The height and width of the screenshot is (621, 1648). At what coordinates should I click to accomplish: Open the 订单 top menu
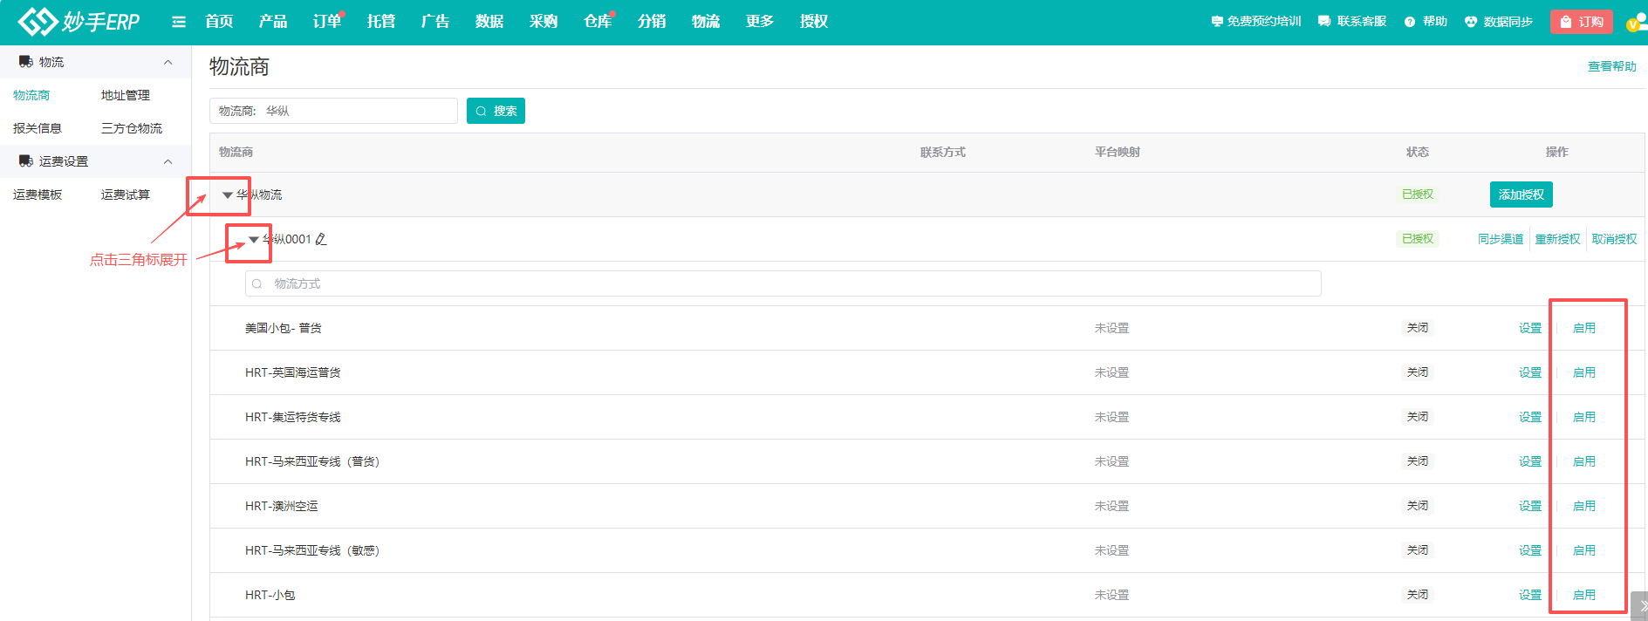point(326,22)
